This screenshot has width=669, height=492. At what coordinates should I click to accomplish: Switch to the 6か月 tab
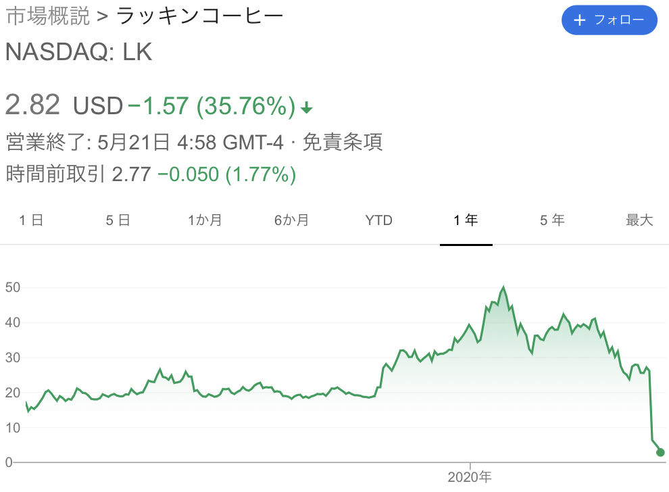[292, 220]
